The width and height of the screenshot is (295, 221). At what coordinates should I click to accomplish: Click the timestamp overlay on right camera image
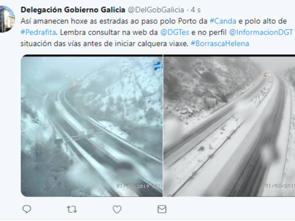point(280,186)
